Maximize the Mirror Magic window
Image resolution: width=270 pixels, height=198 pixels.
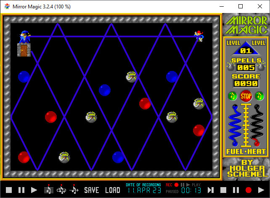pos(241,7)
